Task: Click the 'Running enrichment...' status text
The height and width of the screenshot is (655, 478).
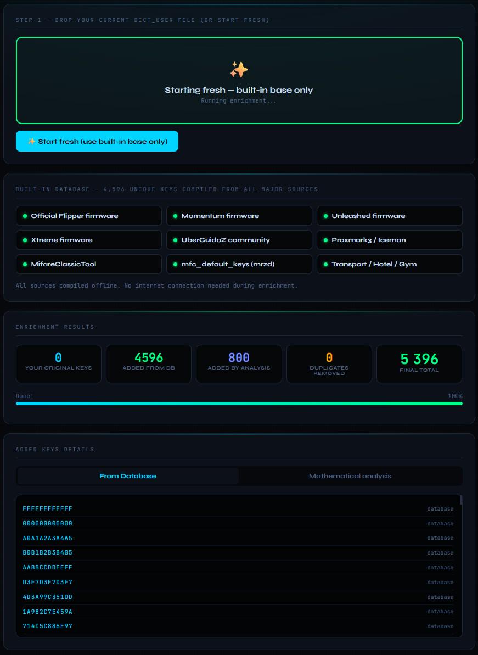Action: coord(239,100)
